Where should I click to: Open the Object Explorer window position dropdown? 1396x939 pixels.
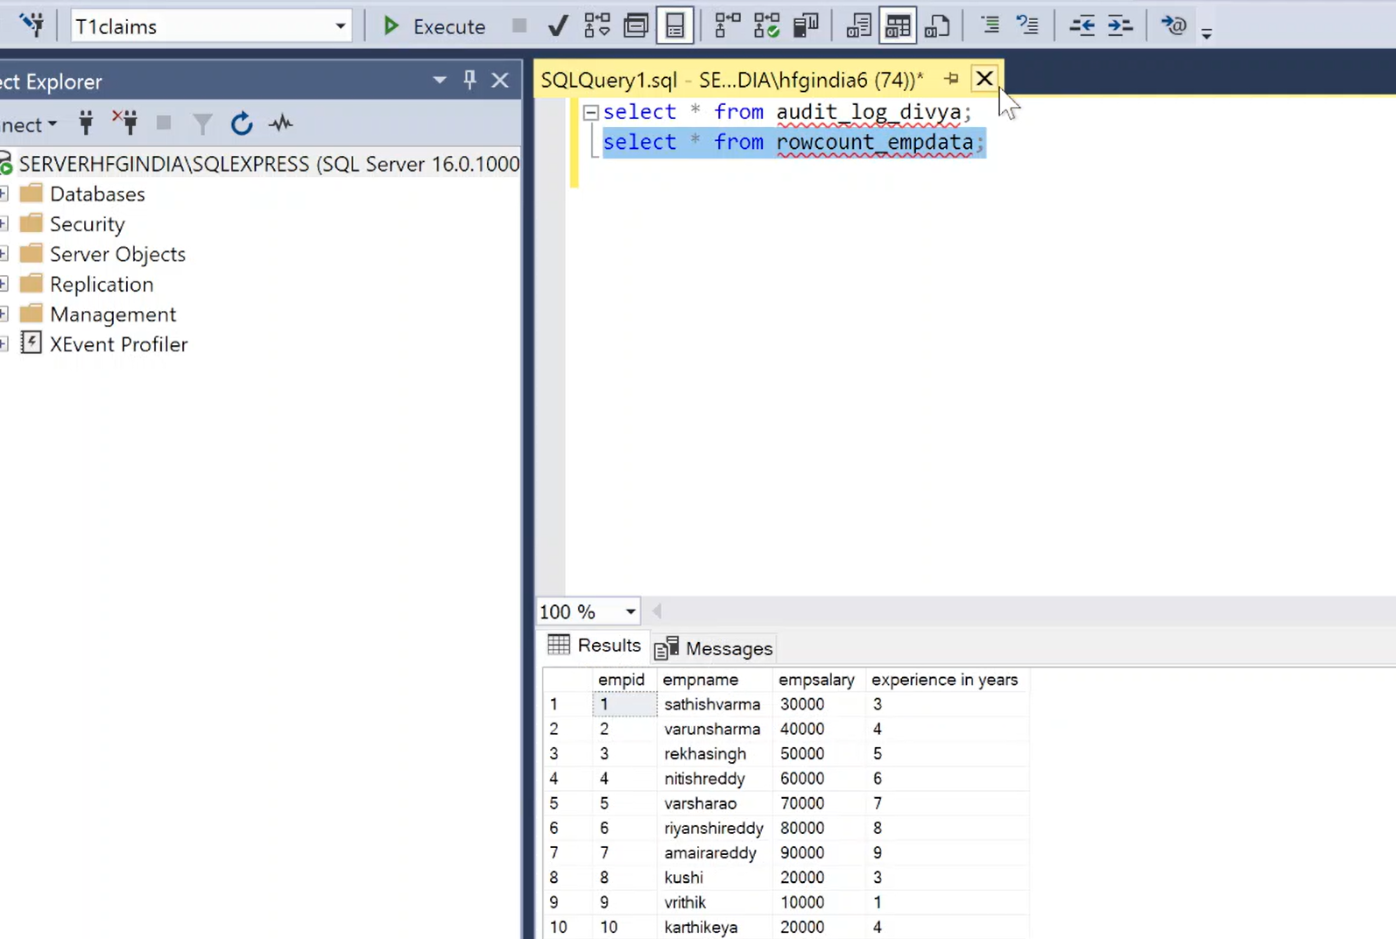(x=440, y=81)
